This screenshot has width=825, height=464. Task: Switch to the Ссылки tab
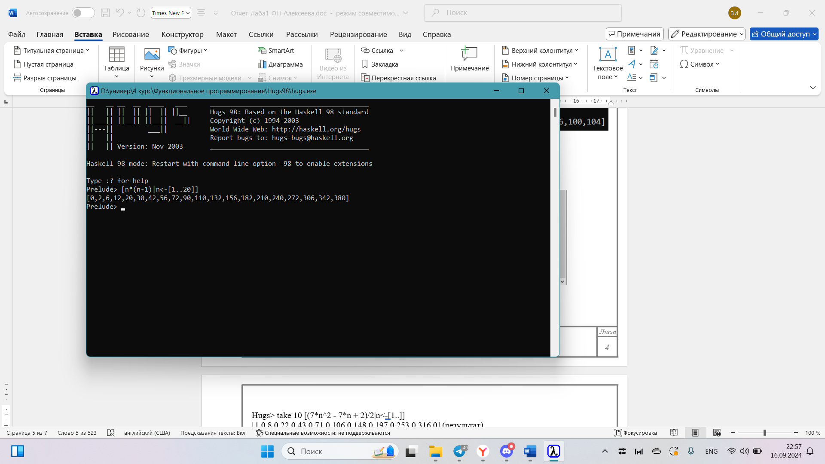click(261, 34)
